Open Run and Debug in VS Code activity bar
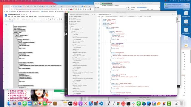The height and width of the screenshot is (107, 191). tap(66, 26)
